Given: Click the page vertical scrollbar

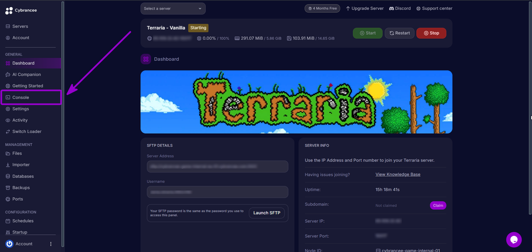Looking at the screenshot, I should 530,107.
